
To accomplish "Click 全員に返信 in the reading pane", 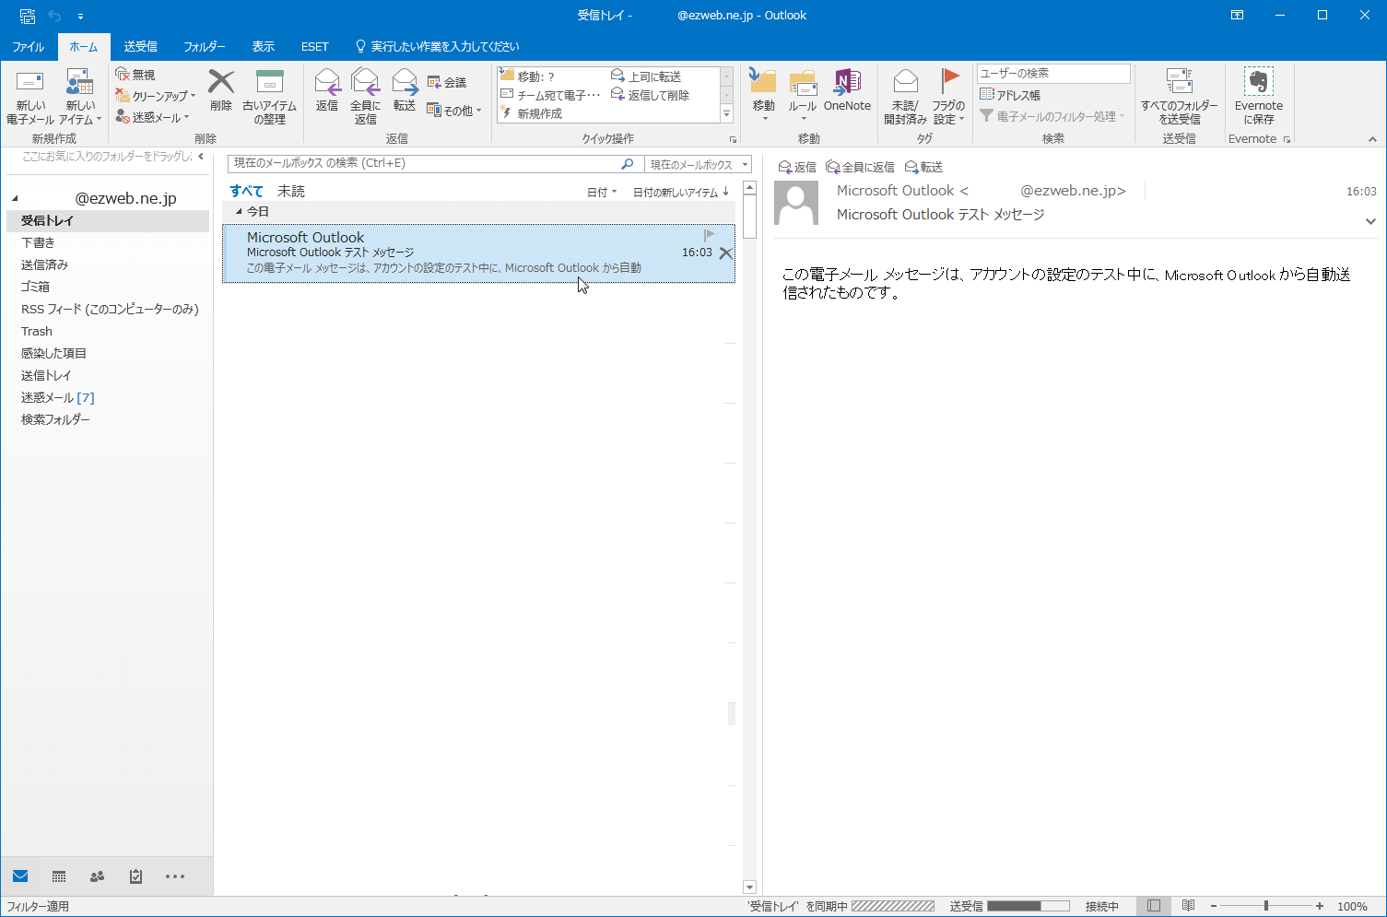I will pos(860,167).
